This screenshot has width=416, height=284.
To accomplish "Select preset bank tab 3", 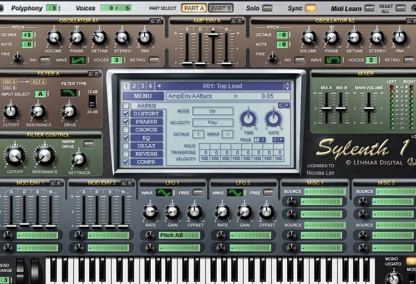I will click(x=142, y=86).
